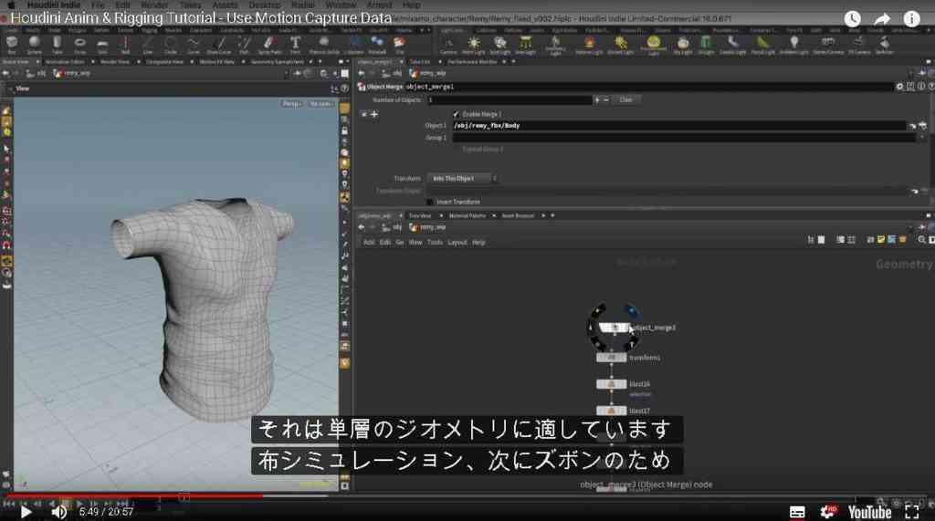Select the Draw Curve shelf tool
This screenshot has width=935, height=521.
click(x=219, y=44)
